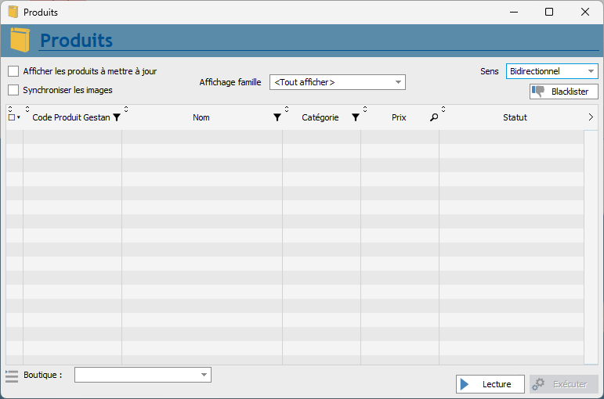Expand the Sens Bidirectionnel combo box

pyautogui.click(x=552, y=71)
